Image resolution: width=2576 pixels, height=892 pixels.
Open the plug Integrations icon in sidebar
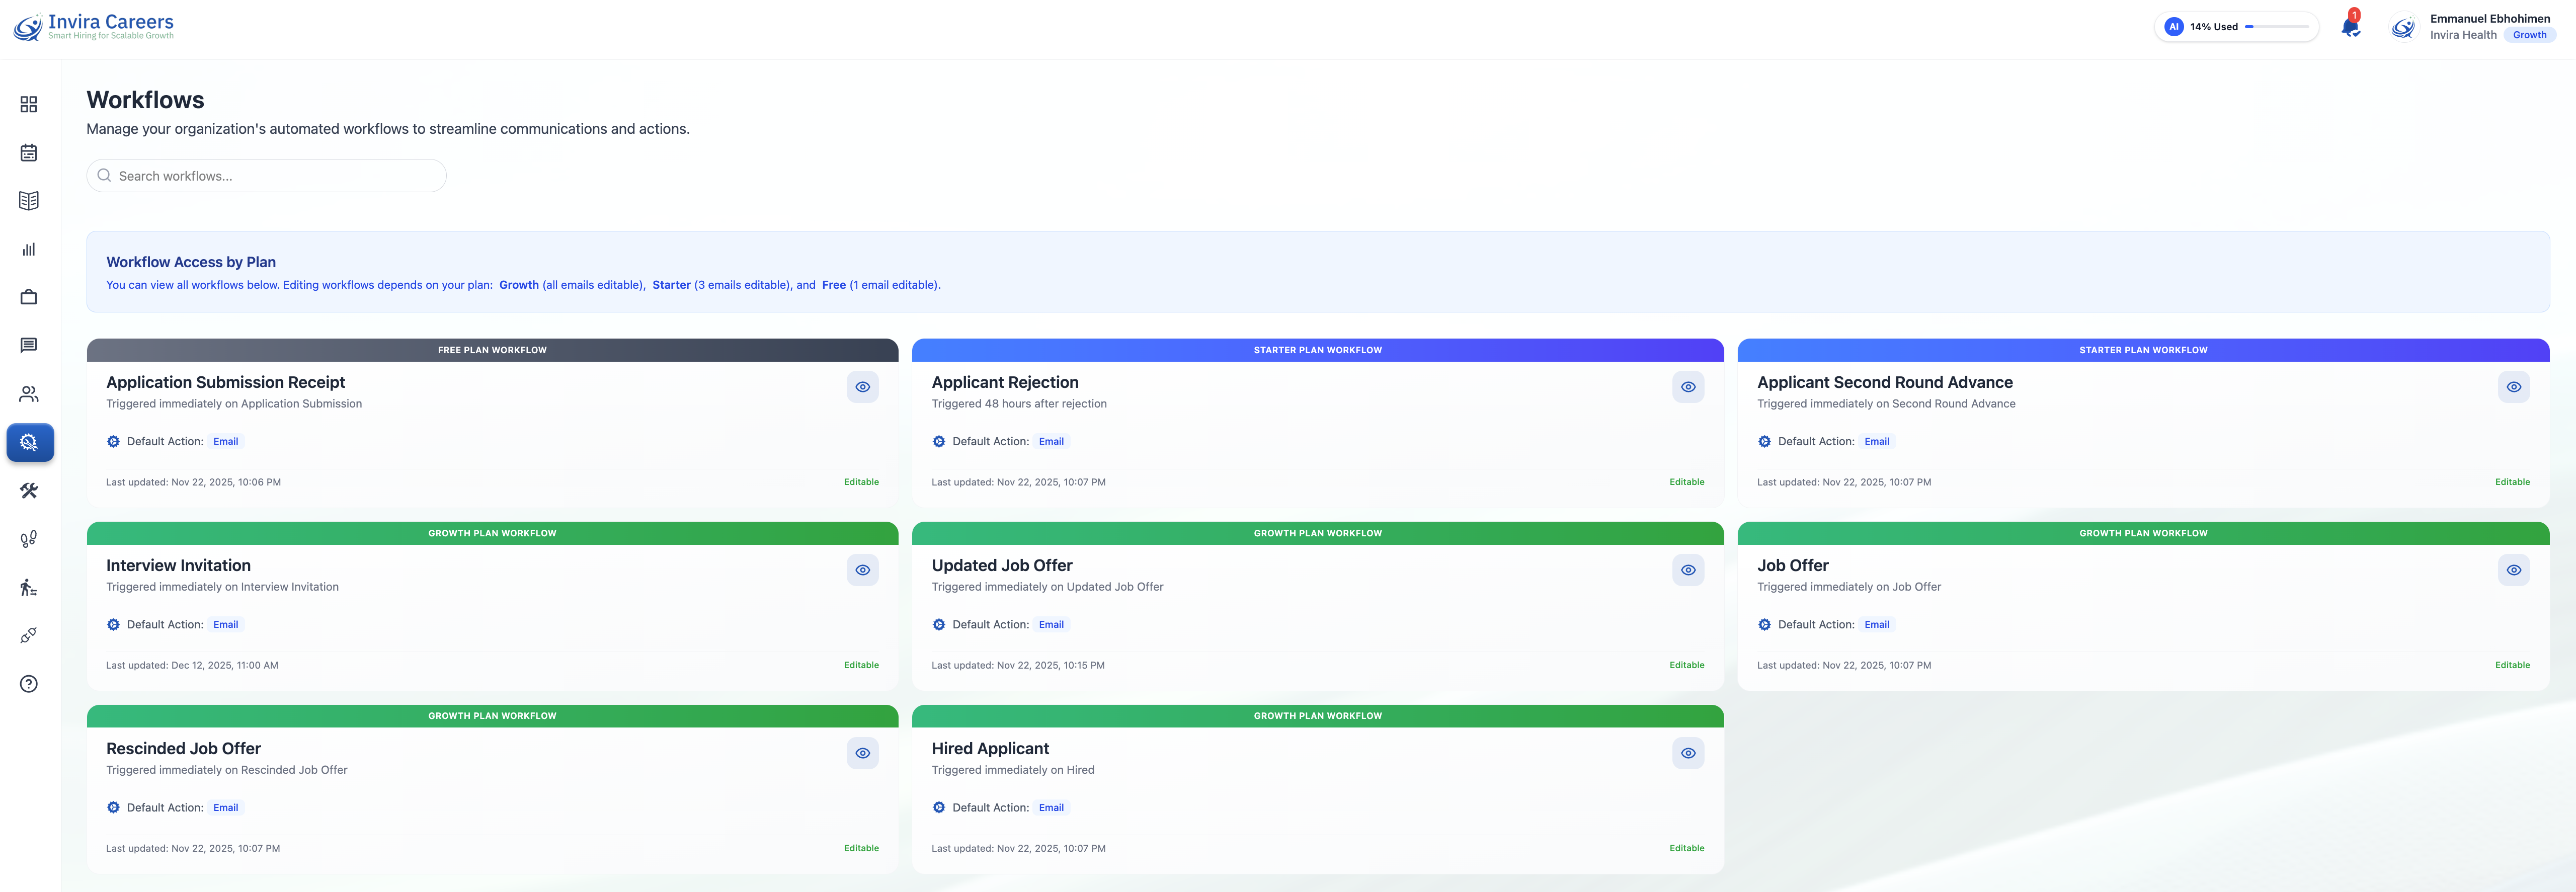28,635
